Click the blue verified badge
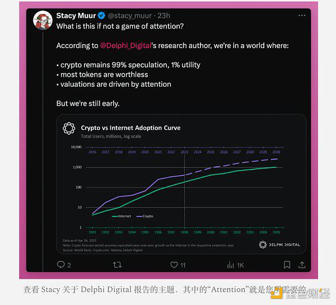This screenshot has width=336, height=305. 101,16
